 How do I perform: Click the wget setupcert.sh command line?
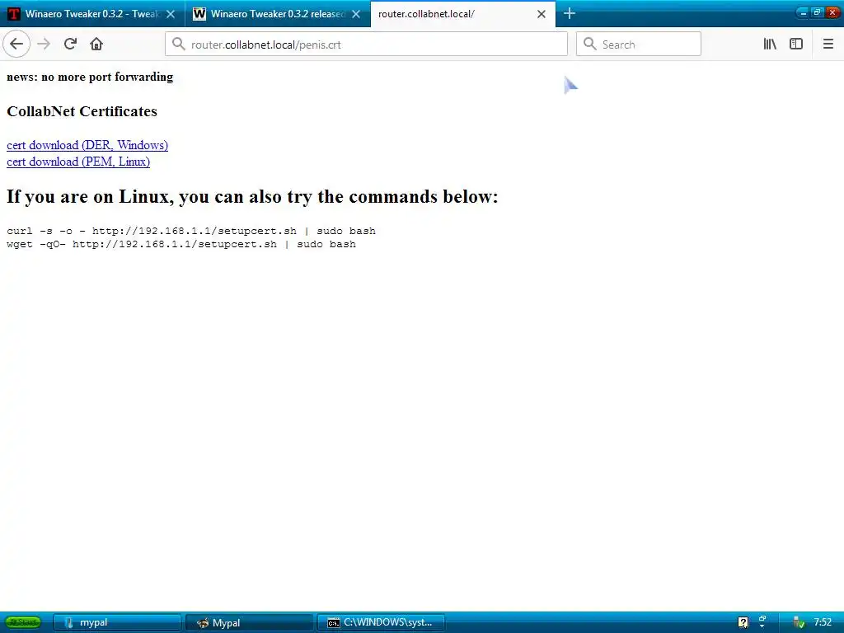pyautogui.click(x=181, y=244)
